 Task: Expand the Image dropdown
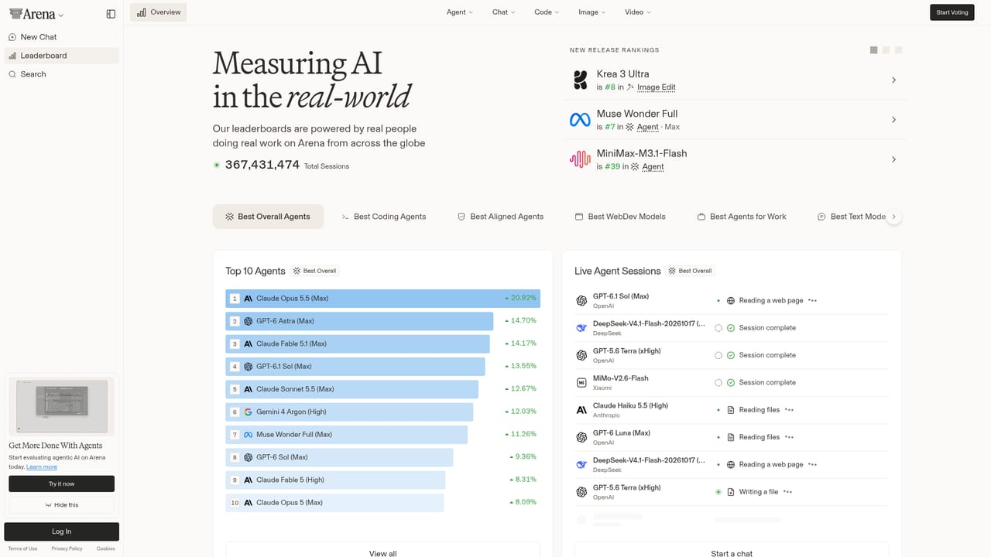pos(592,12)
